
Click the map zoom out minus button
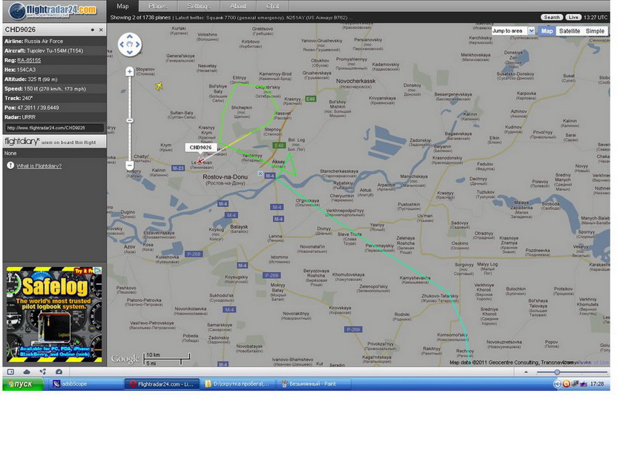[x=130, y=165]
